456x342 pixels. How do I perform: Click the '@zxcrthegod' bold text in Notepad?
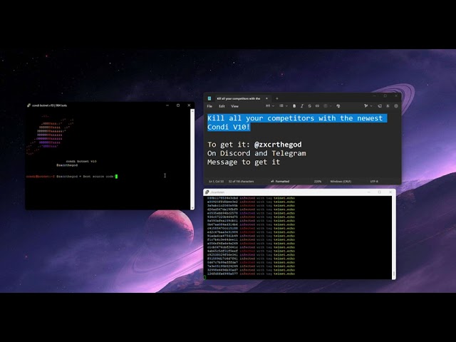coord(278,145)
